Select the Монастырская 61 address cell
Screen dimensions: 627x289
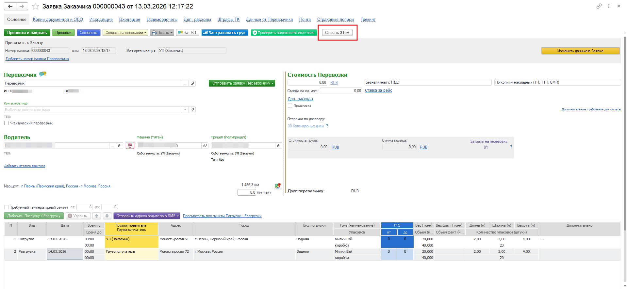pyautogui.click(x=176, y=242)
